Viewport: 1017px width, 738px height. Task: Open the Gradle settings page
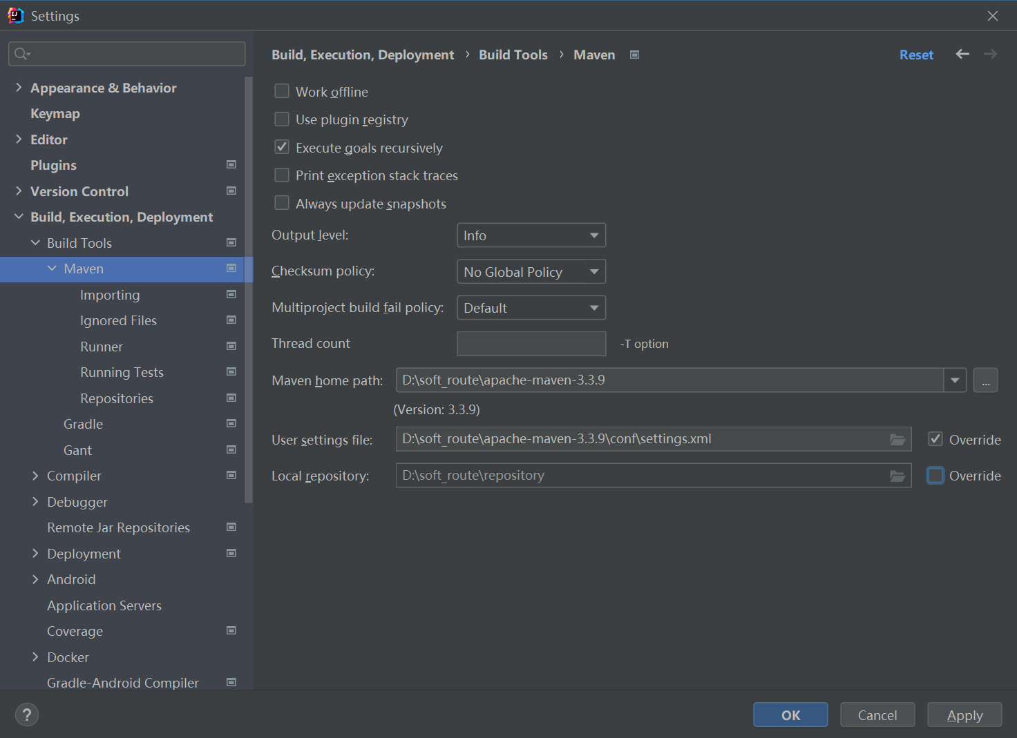click(x=83, y=424)
